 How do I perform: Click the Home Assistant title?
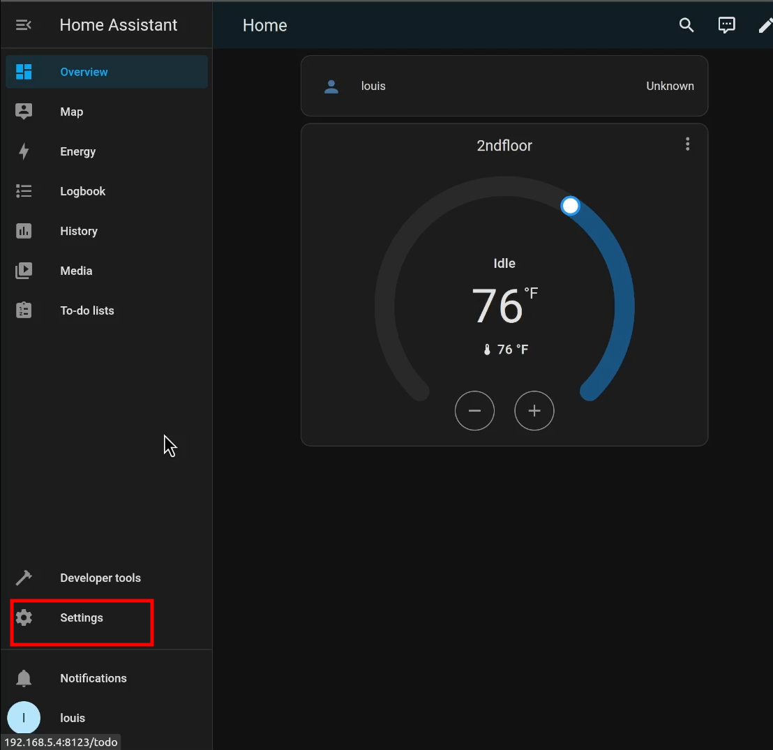coord(119,24)
